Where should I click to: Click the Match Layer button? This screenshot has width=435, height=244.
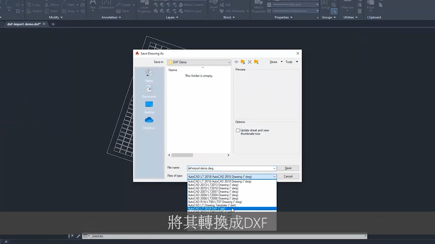point(192,11)
